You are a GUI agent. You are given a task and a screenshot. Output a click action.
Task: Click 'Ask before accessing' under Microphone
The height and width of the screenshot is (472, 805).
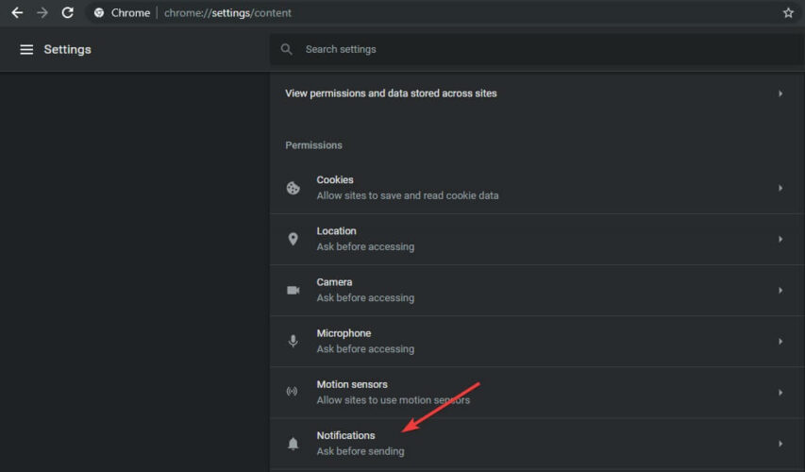[x=365, y=349]
